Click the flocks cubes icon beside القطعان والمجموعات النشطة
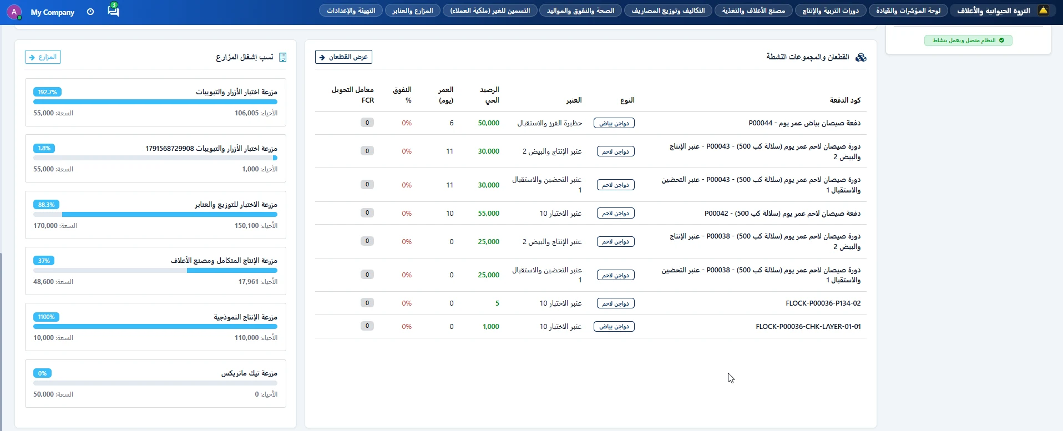Viewport: 1063px width, 431px height. coord(860,57)
